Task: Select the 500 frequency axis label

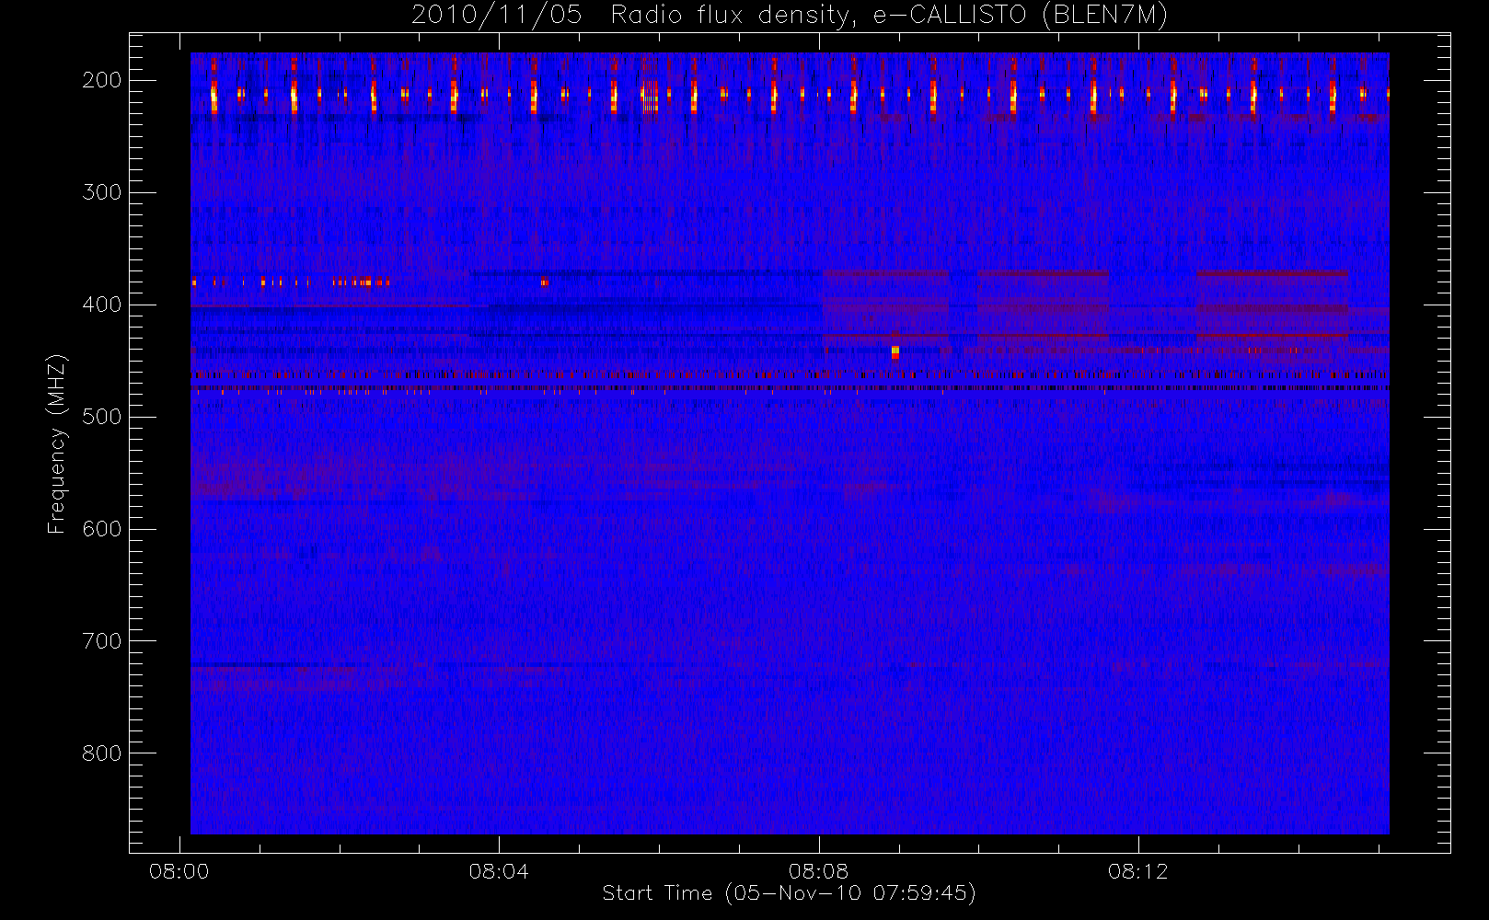Action: 102,417
